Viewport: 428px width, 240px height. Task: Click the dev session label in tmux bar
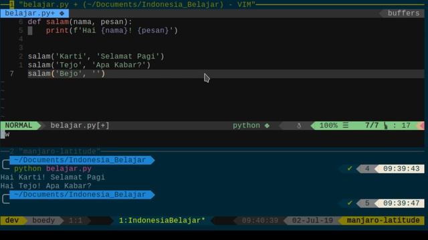[x=12, y=221]
